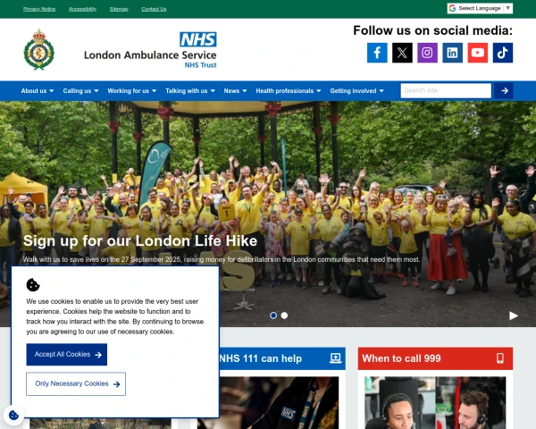Screen dimensions: 536x429
Task: Play the hero carousel slideshow
Action: coord(513,315)
